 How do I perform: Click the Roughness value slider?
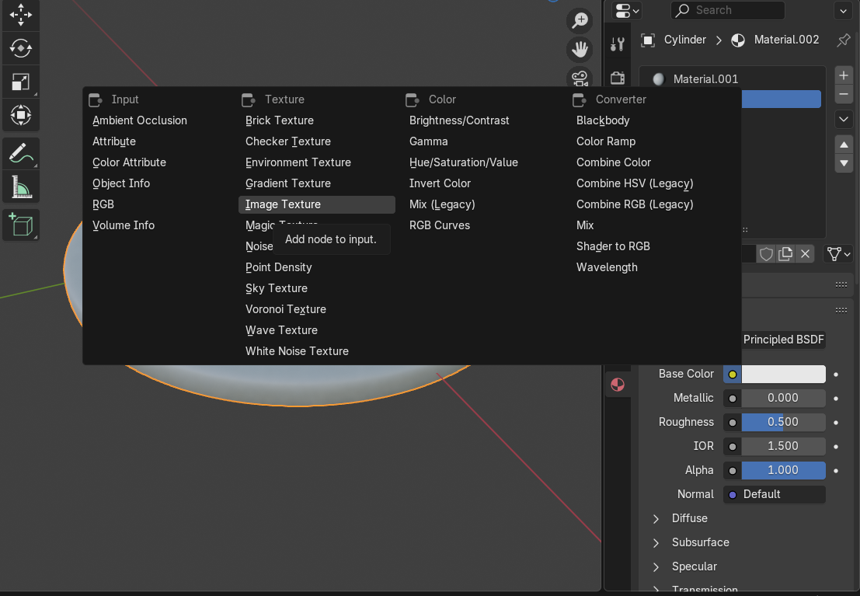[783, 422]
